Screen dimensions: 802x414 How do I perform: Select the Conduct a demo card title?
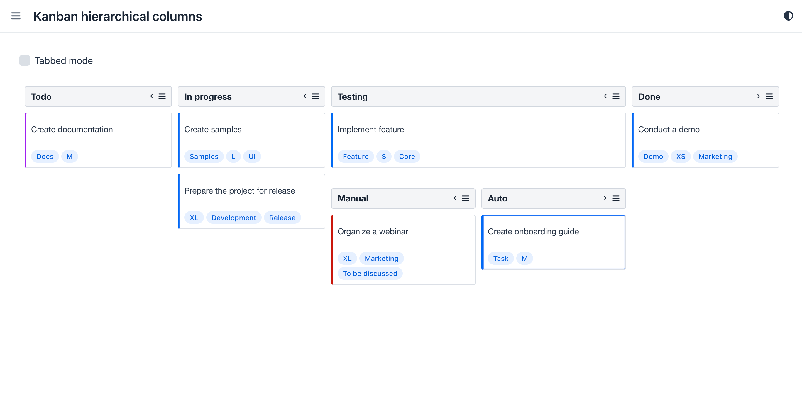point(669,130)
